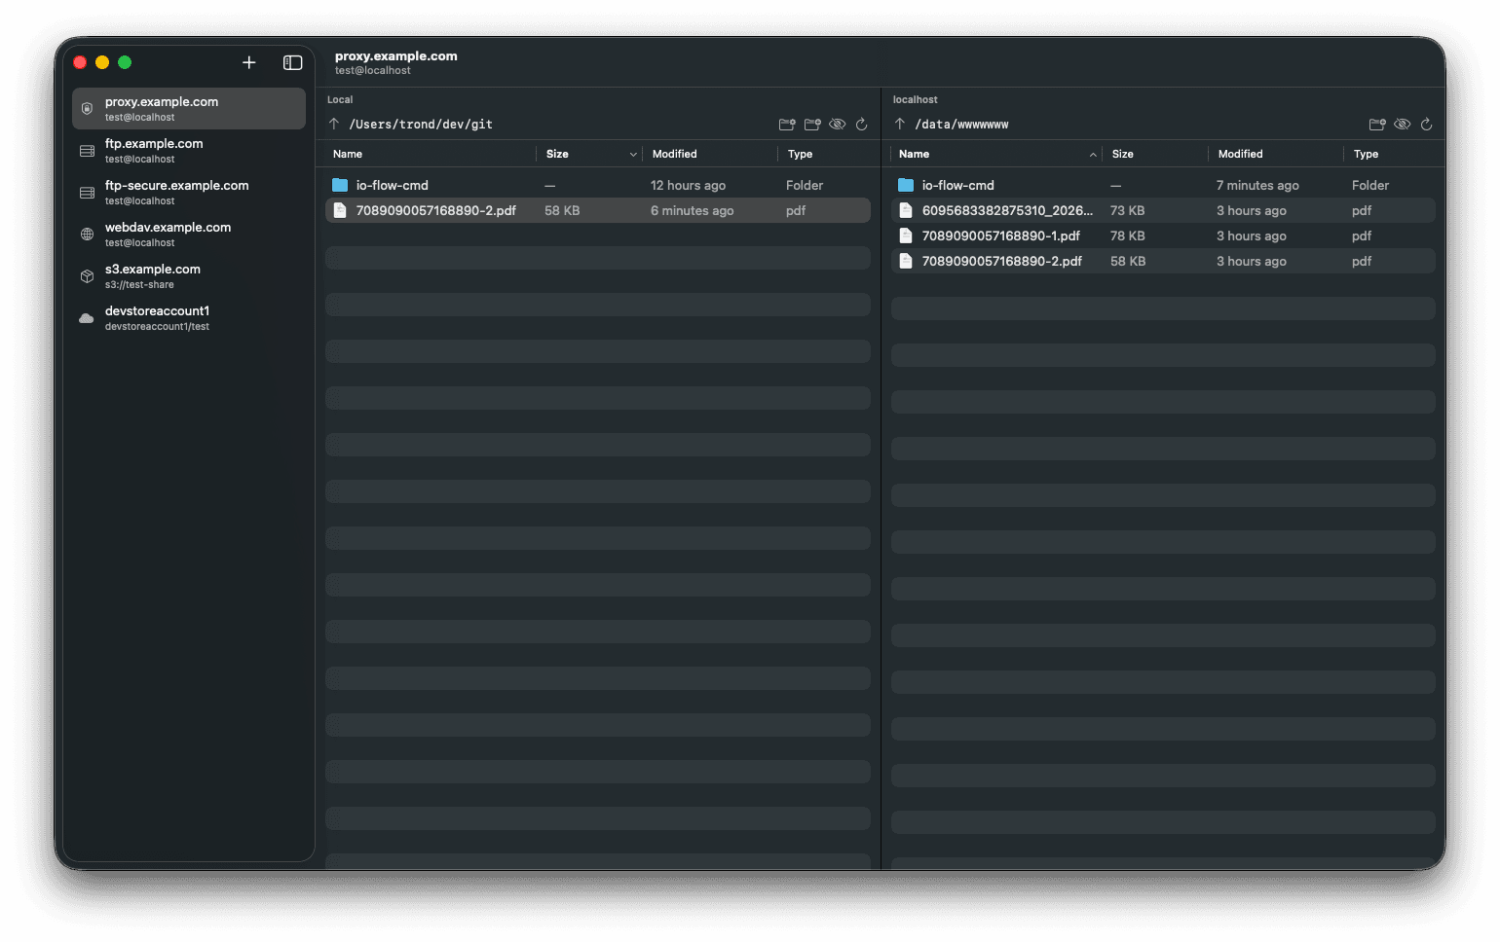Sort localhost pane by the Modified column

1240,154
